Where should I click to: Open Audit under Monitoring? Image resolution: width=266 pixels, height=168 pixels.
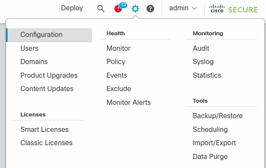point(201,48)
